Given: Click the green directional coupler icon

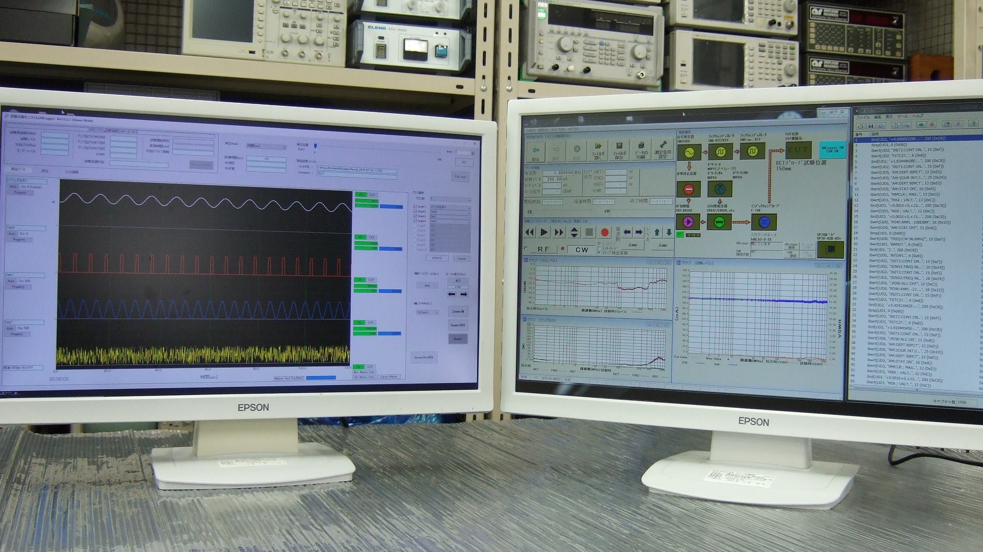Looking at the screenshot, I should pyautogui.click(x=719, y=222).
